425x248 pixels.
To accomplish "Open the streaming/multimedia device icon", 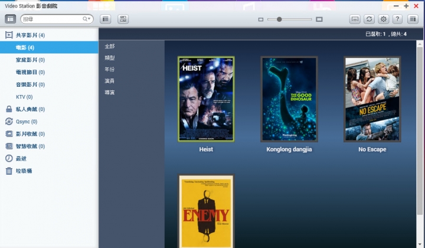I will (355, 19).
